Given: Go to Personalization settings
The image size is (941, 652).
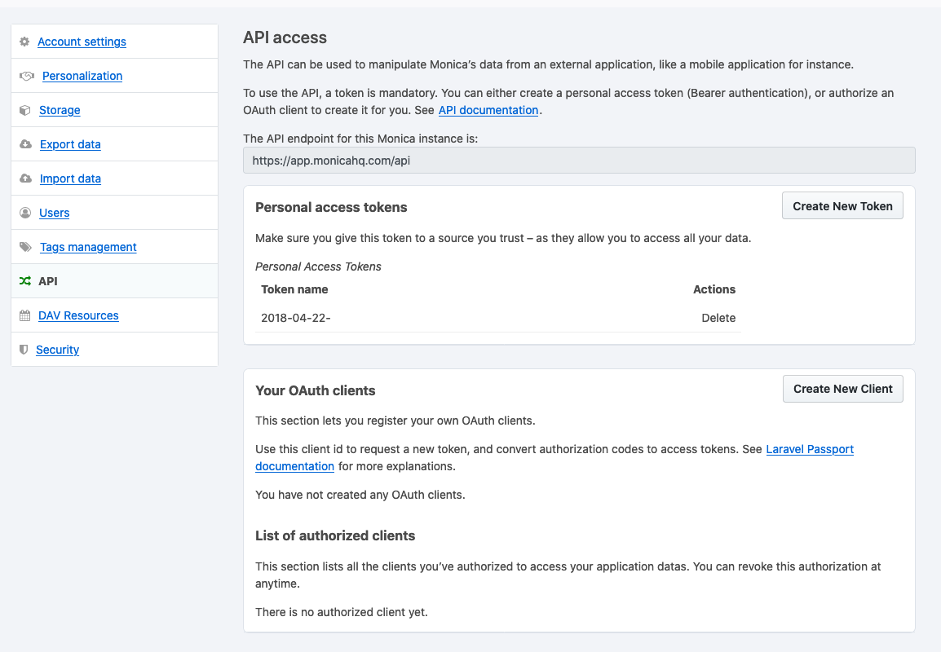Looking at the screenshot, I should tap(82, 76).
